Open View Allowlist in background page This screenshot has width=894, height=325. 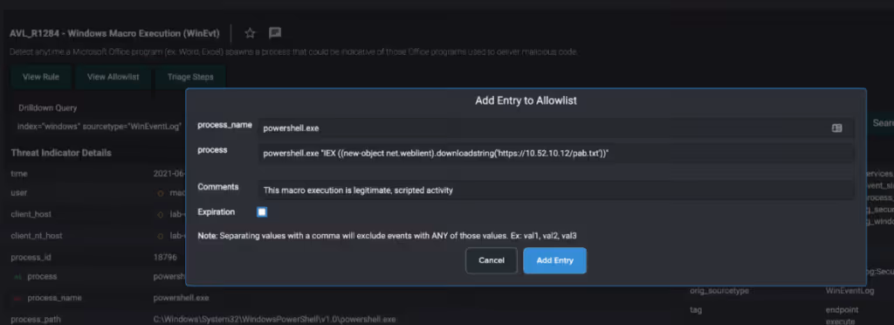[113, 77]
